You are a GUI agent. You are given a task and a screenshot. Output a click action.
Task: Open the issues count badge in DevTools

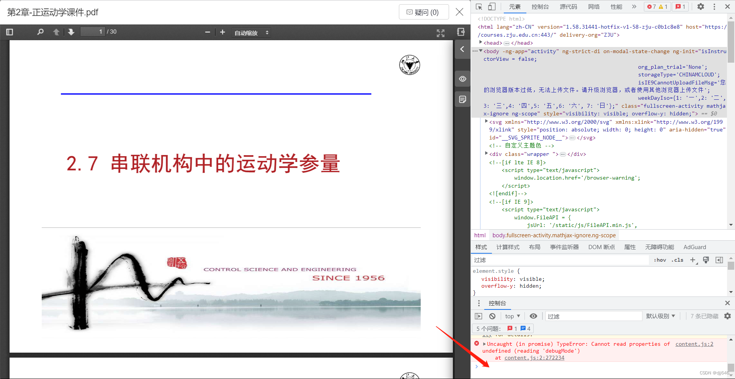pyautogui.click(x=681, y=6)
